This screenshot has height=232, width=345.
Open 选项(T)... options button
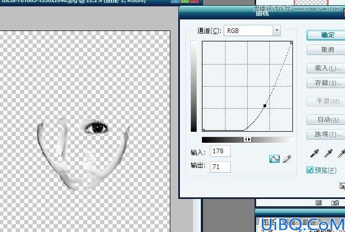click(326, 134)
